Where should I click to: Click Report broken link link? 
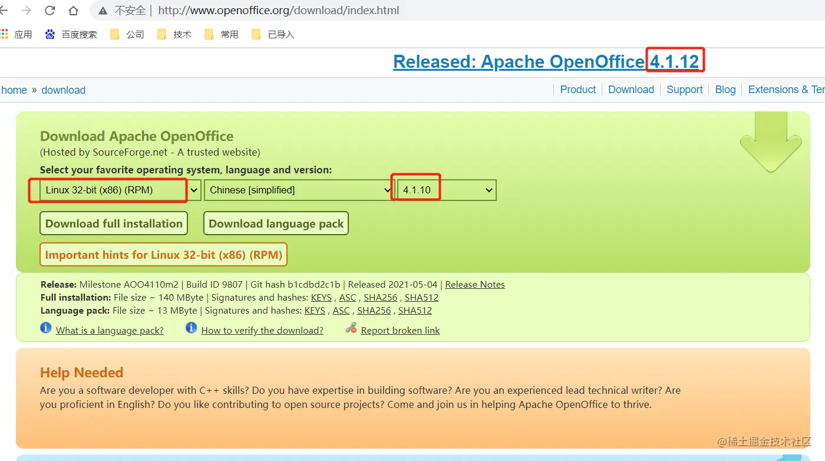[400, 331]
